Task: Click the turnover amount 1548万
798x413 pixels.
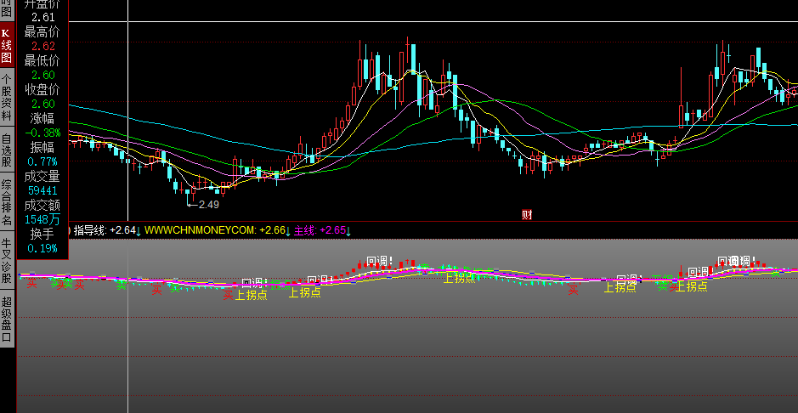Action: 42,220
